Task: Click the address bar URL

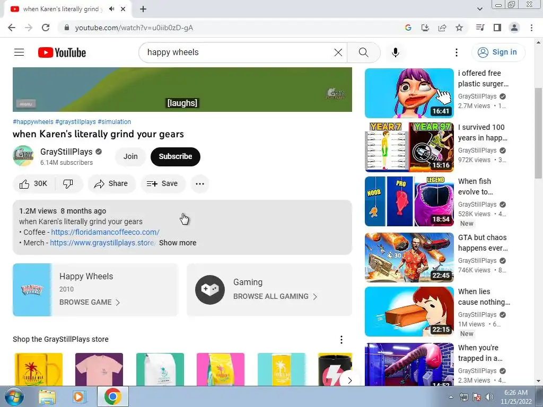Action: (134, 28)
